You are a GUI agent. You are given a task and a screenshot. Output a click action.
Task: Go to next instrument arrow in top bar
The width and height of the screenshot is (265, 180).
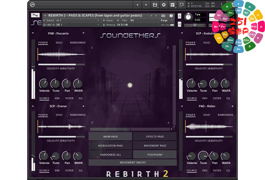click(x=146, y=5)
